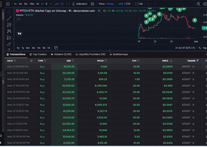Set chart range to 5y

tap(18, 48)
